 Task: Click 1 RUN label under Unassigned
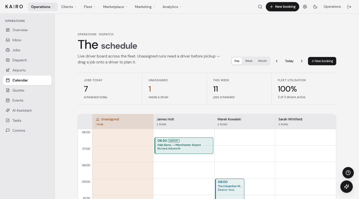pos(99,125)
